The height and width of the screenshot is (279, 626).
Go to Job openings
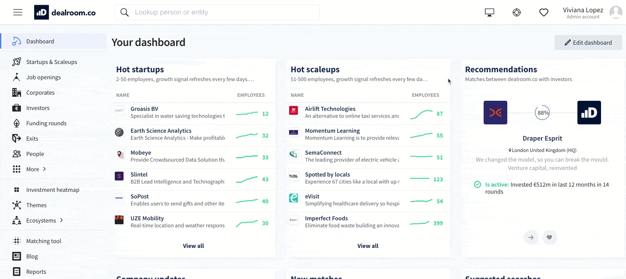43,77
